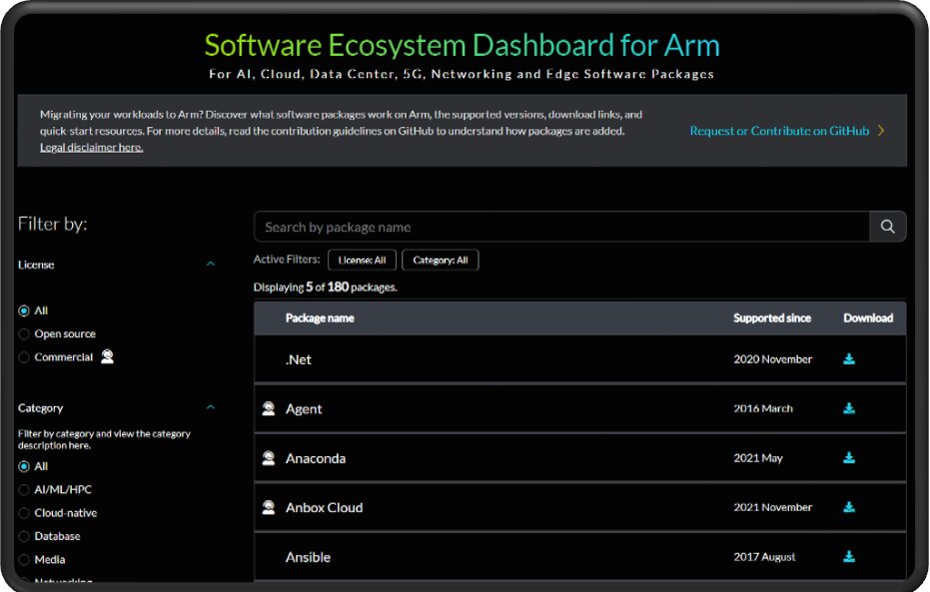
Task: Download the Agent package
Action: (848, 408)
